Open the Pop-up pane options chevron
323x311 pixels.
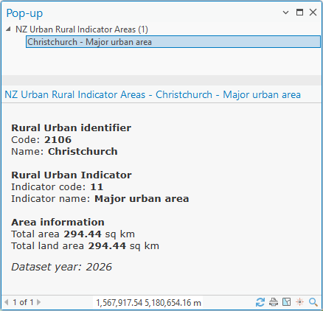[x=285, y=13]
